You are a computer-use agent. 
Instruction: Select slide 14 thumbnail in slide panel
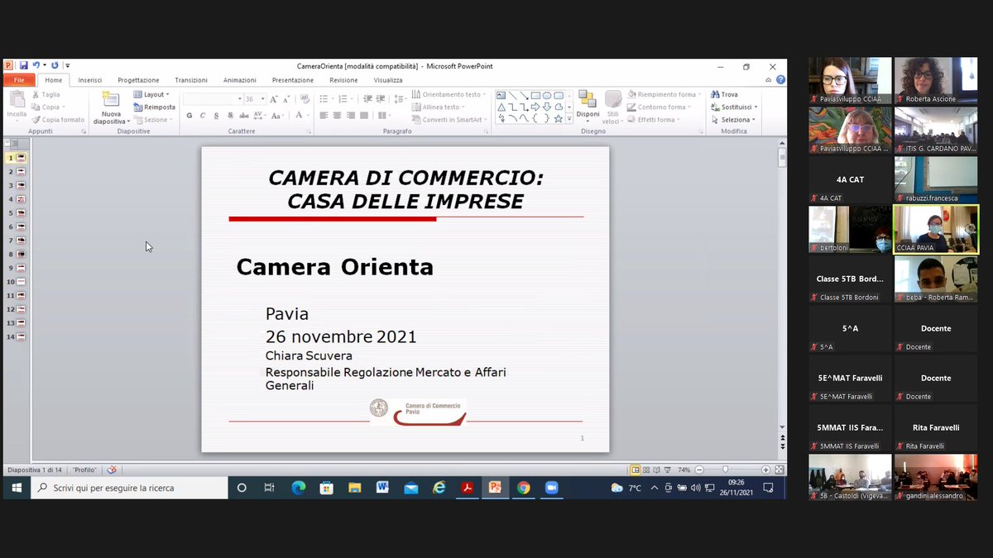tap(21, 336)
